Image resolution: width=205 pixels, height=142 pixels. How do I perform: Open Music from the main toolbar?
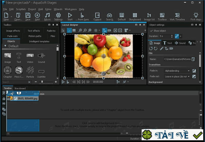point(47,16)
